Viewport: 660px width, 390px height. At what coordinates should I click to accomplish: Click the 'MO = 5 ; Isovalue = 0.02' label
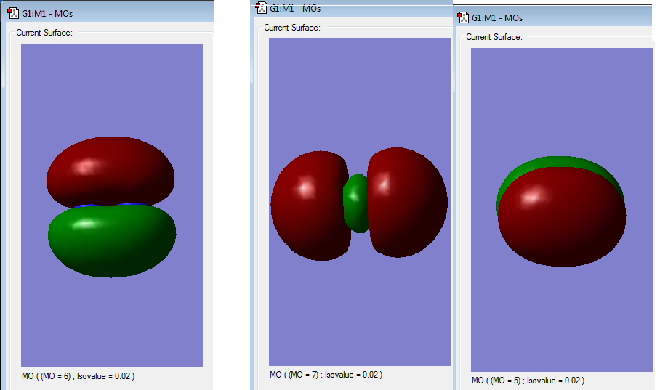pyautogui.click(x=528, y=381)
